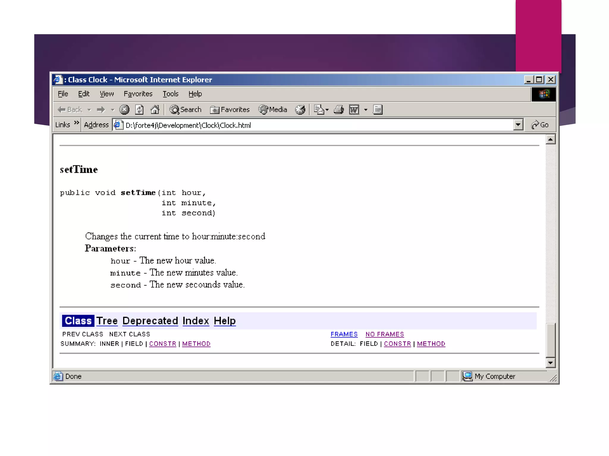The image size is (609, 456).
Task: Open the address bar dropdown arrow
Action: (x=518, y=125)
